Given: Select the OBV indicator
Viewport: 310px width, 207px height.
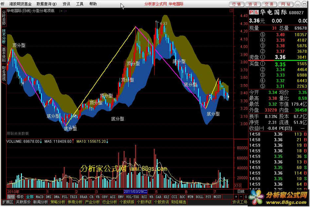Looking at the screenshot, I should [105, 197].
